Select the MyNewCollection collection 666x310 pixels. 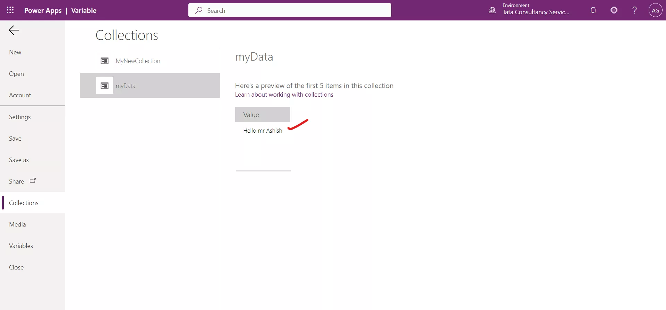(150, 61)
